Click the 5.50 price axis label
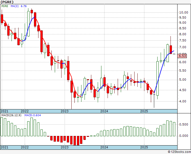Screen dimensions: 191x154 [183, 71]
